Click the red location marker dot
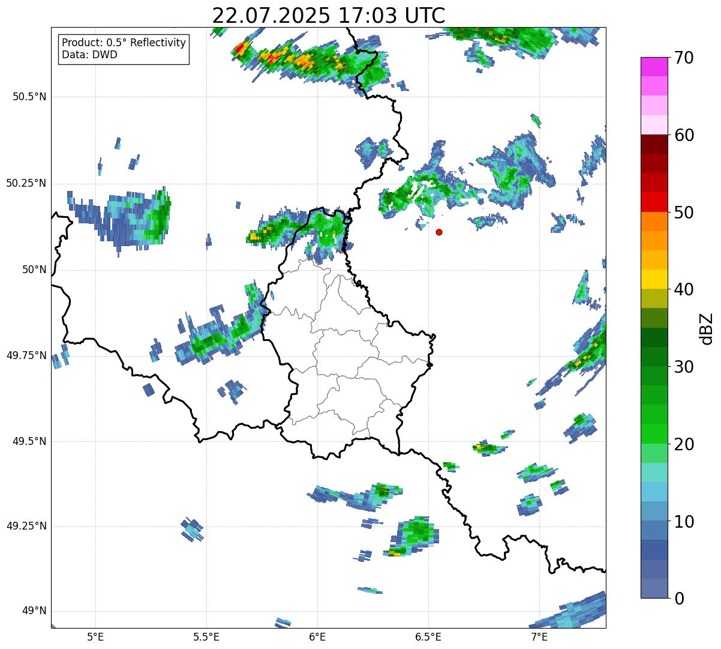Viewport: 721px width, 649px height. pyautogui.click(x=439, y=232)
